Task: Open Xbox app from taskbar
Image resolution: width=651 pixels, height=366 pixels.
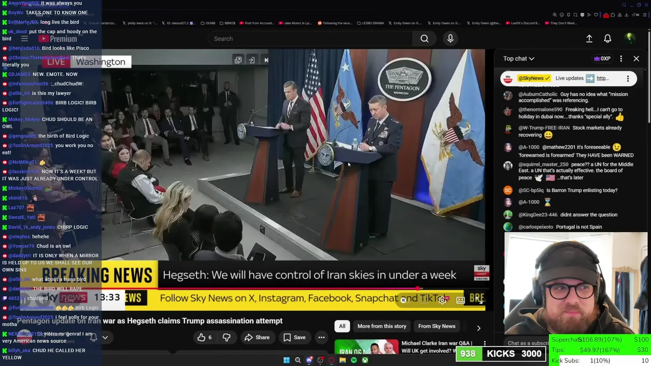Action: (365, 360)
